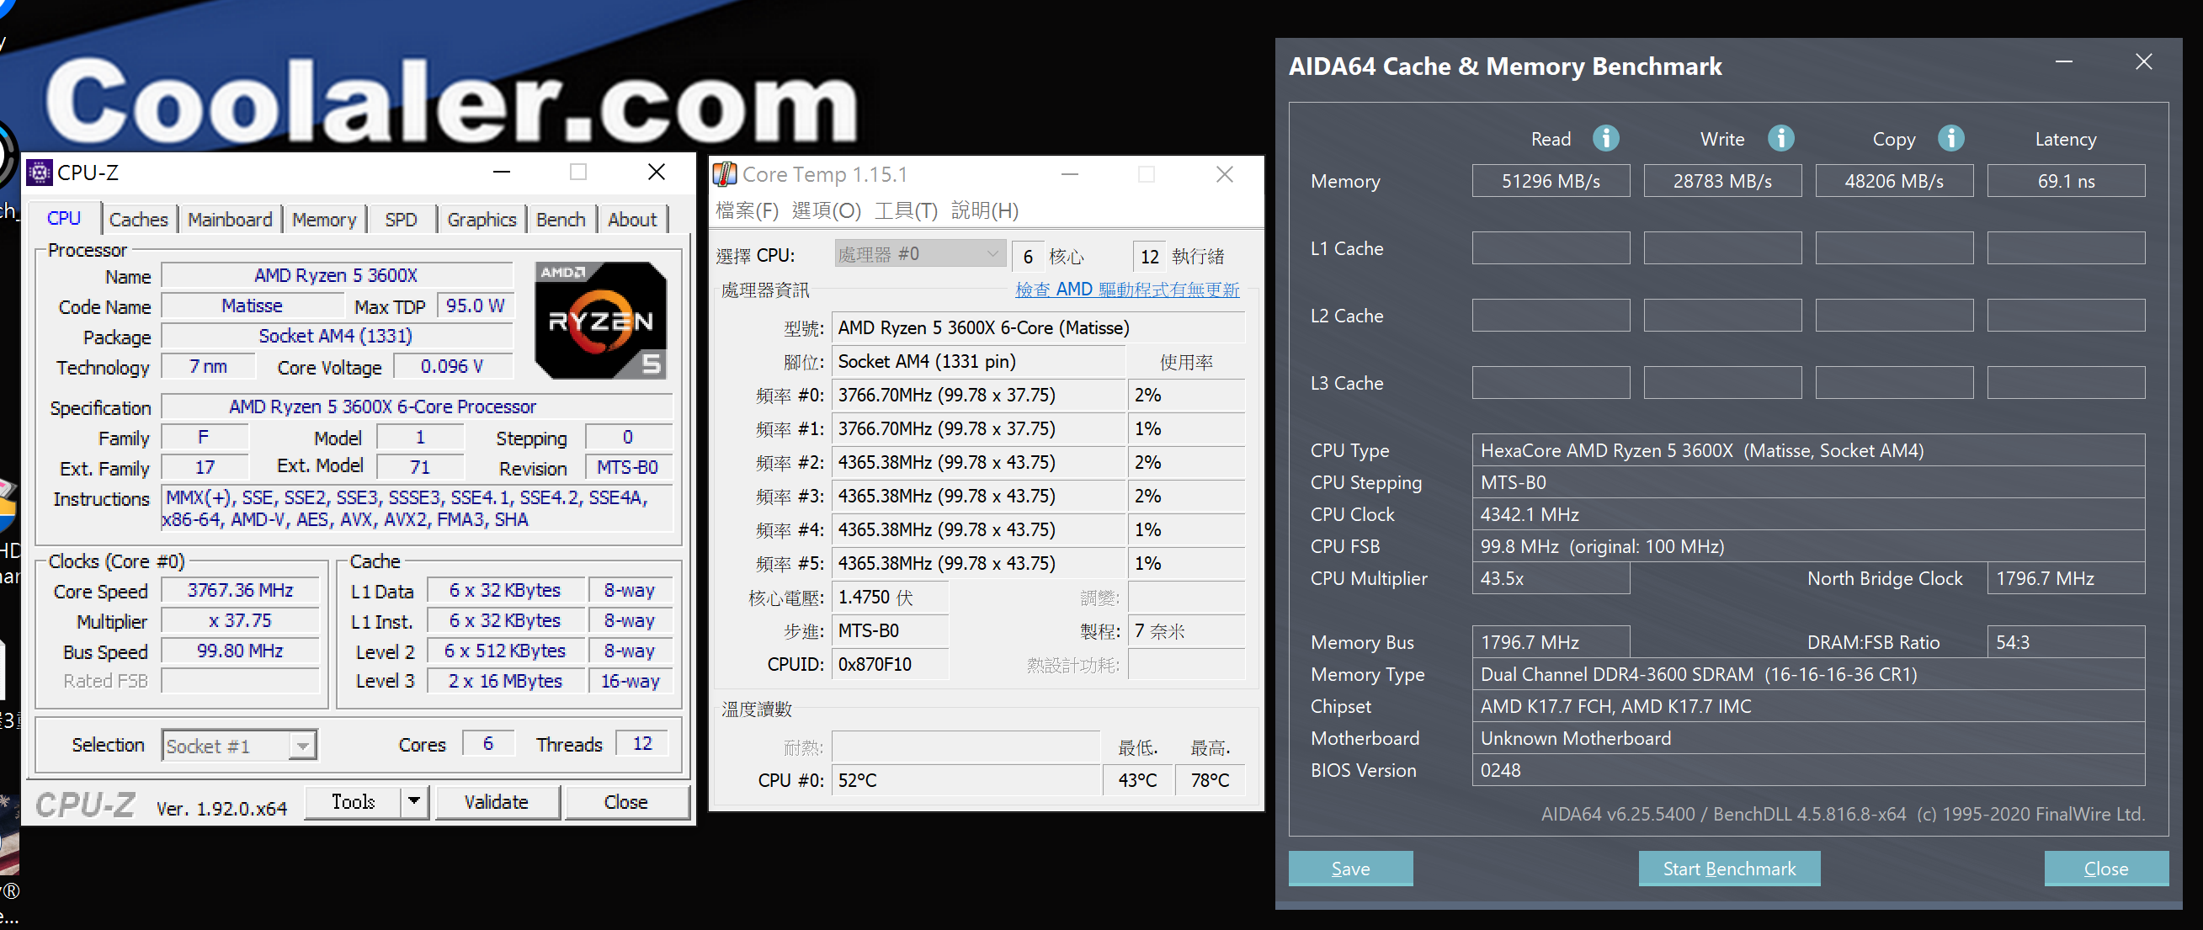
Task: Click the Validate button in CPU-Z
Action: pyautogui.click(x=496, y=802)
